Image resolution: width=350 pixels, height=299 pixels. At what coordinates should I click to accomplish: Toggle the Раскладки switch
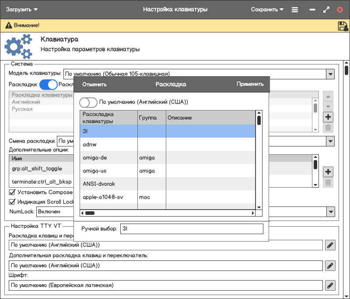click(48, 85)
